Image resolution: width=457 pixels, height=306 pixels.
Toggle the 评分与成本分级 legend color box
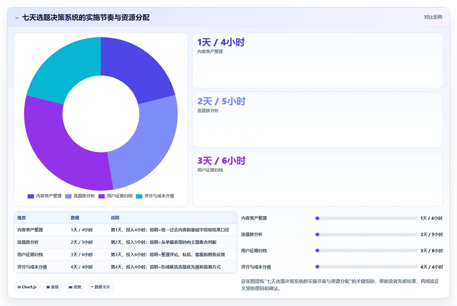pyautogui.click(x=139, y=196)
